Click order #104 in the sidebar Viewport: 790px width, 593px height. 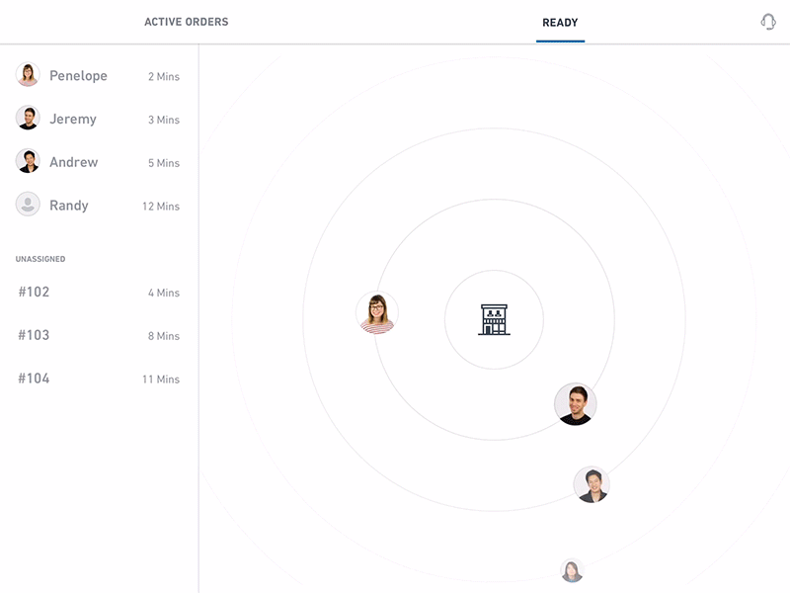32,378
